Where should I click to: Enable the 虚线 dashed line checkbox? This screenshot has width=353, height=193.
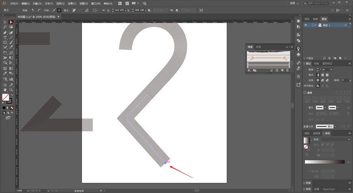(305, 93)
